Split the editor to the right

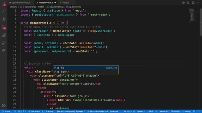click(193, 3)
